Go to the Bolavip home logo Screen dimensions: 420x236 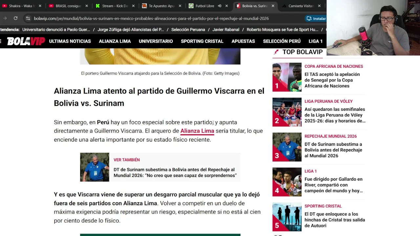(26, 41)
